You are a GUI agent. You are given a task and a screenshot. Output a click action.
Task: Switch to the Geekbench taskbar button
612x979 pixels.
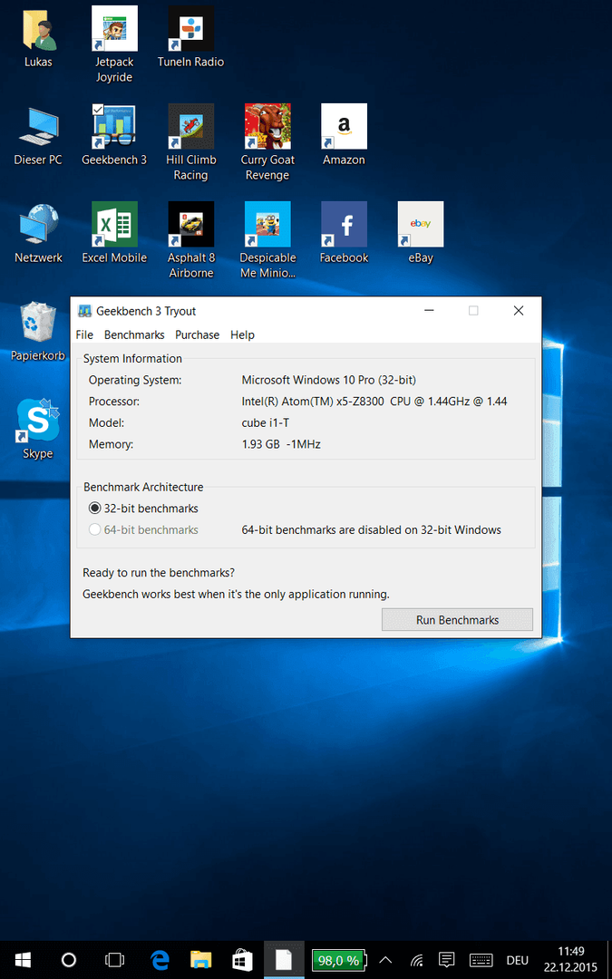point(284,960)
